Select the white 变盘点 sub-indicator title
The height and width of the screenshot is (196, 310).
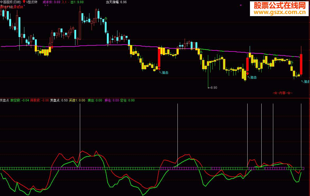4,100
